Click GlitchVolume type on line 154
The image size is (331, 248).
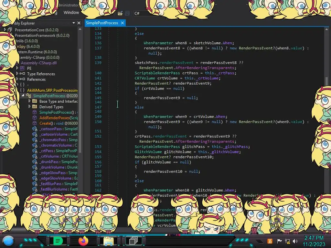(148, 152)
